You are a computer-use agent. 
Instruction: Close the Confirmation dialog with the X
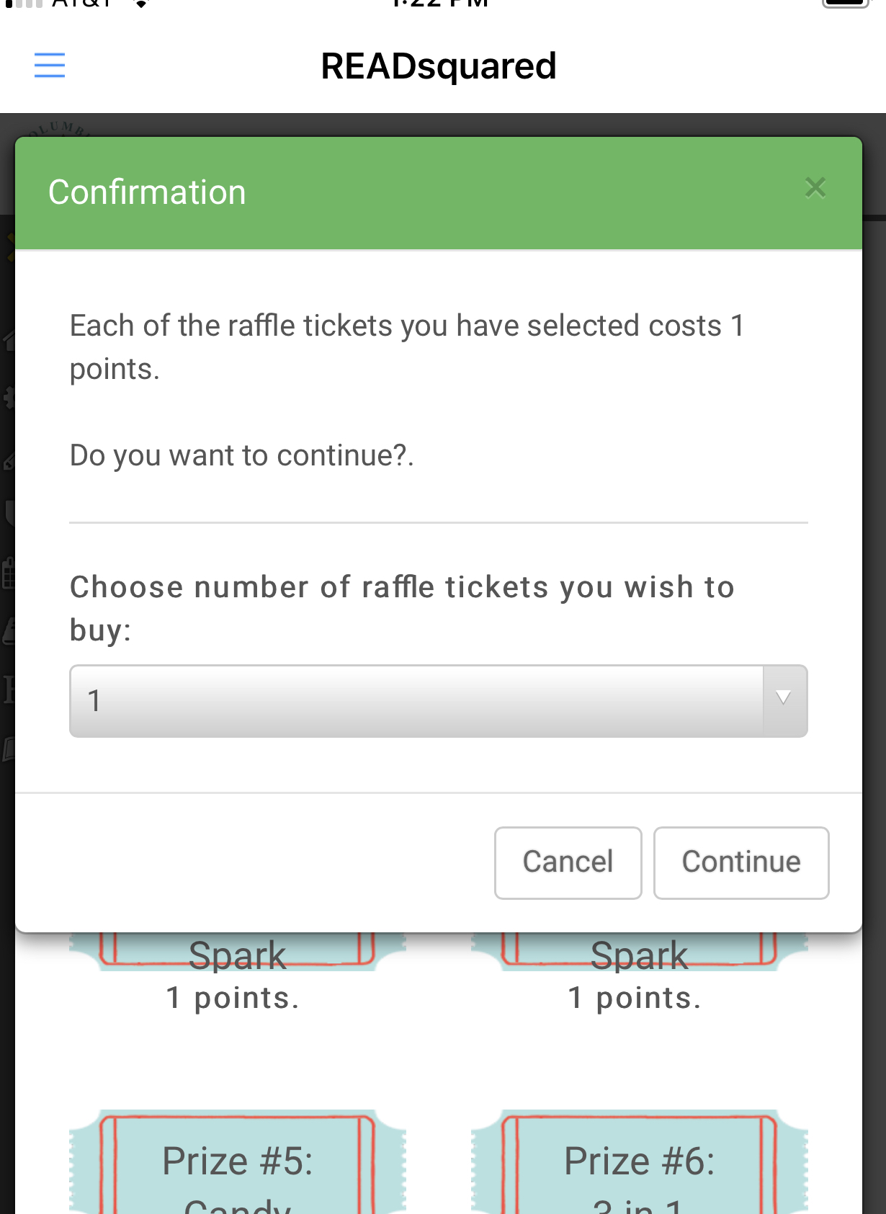pyautogui.click(x=815, y=188)
